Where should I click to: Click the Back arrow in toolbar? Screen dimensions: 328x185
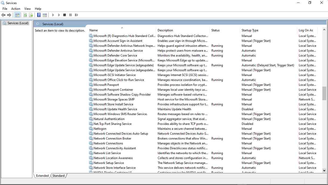[3, 15]
